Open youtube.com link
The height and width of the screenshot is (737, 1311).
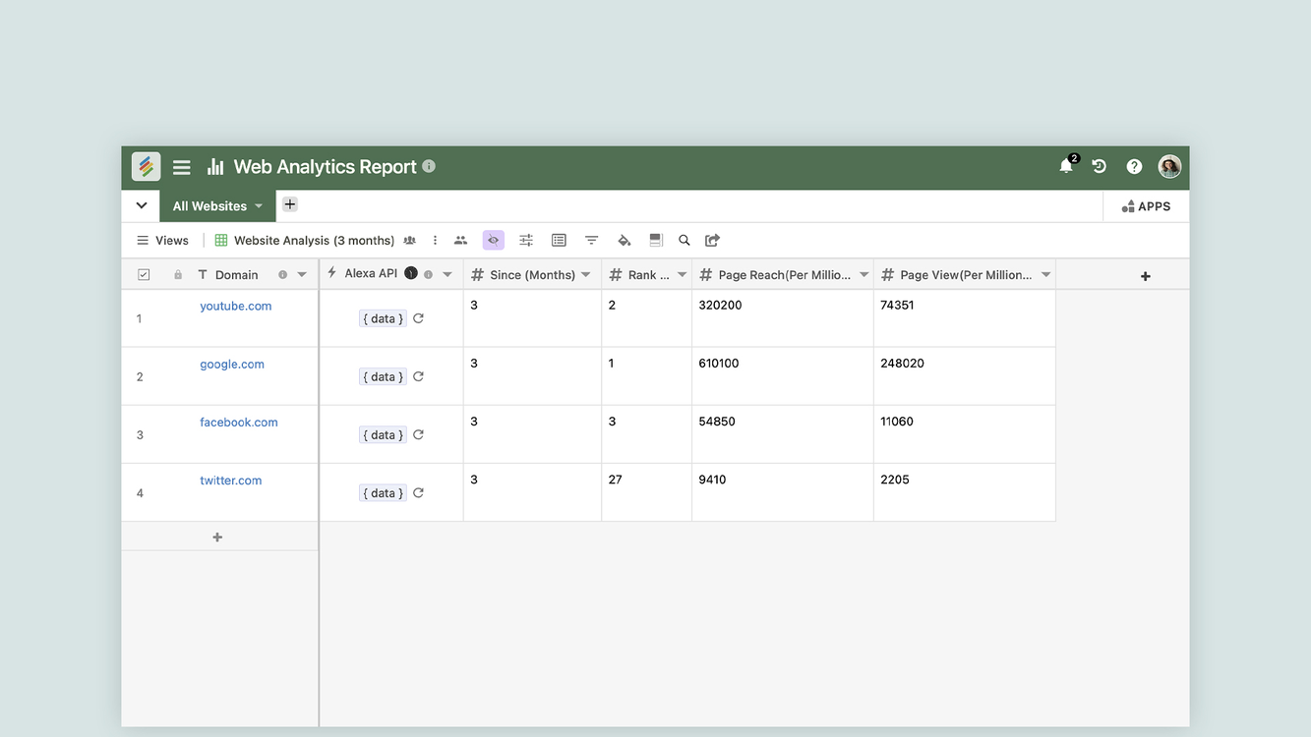pos(236,306)
